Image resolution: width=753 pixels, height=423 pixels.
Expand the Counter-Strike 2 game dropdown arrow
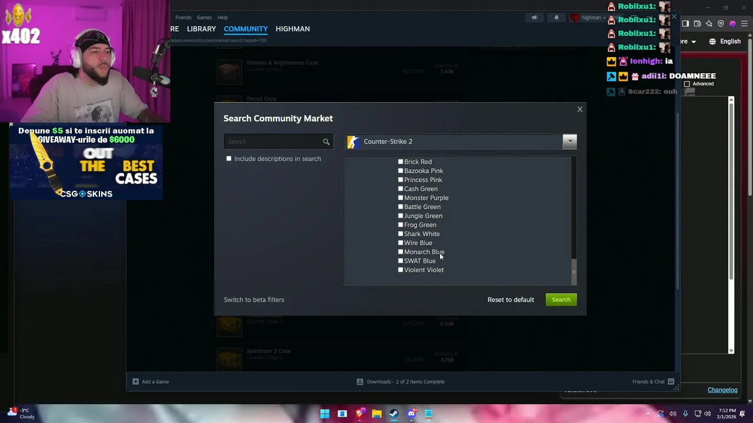[569, 142]
